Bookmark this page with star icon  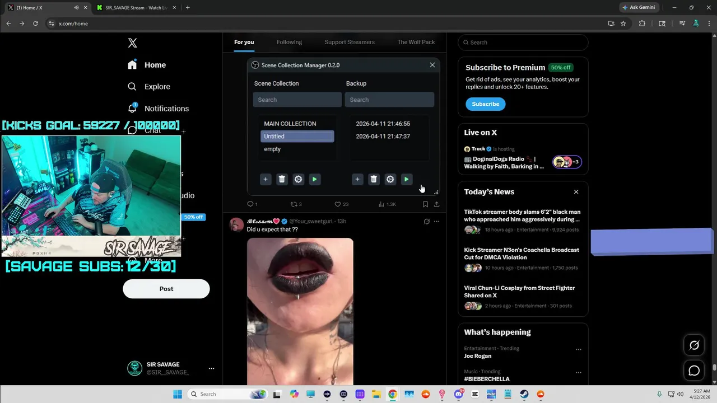[x=623, y=24]
